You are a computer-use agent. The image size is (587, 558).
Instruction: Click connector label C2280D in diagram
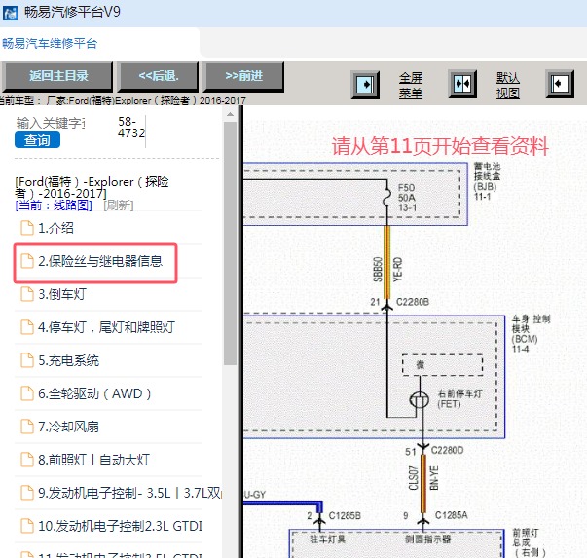(448, 450)
